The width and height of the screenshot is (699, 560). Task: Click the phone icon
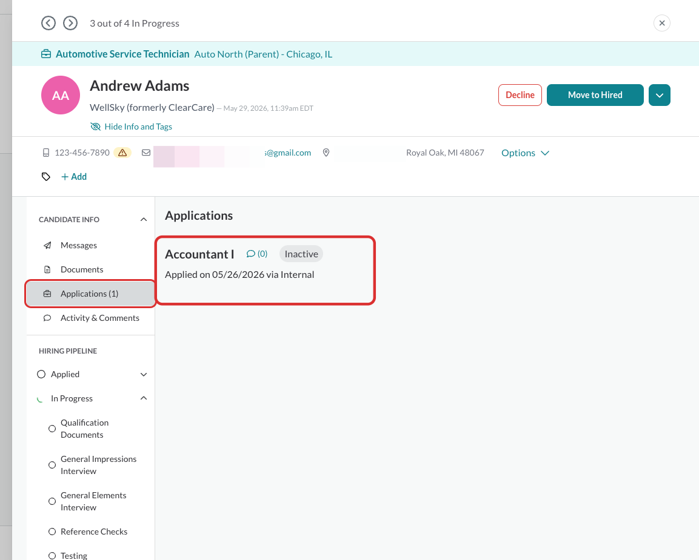coord(46,153)
